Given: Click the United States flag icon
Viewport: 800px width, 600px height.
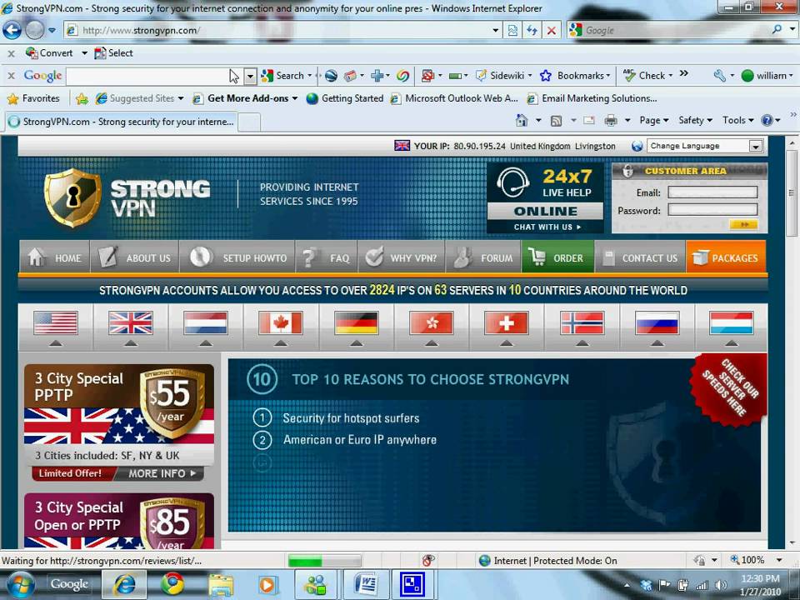Looking at the screenshot, I should pos(56,323).
